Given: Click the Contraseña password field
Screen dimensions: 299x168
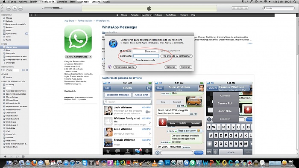Looking at the screenshot, I should tap(146, 56).
